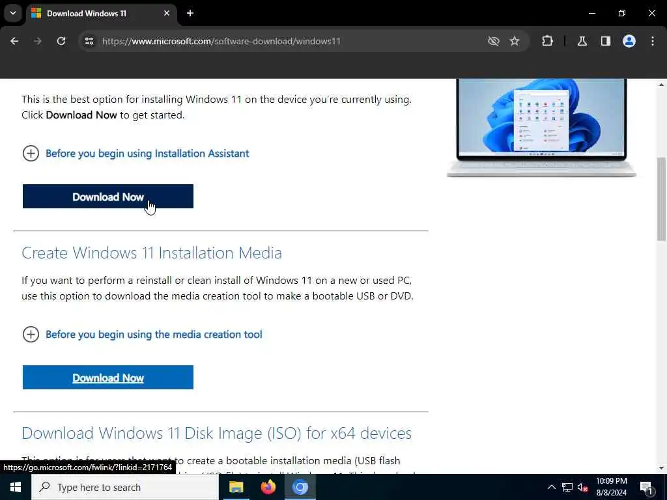Restore down the browser window
The image size is (667, 500).
point(622,13)
